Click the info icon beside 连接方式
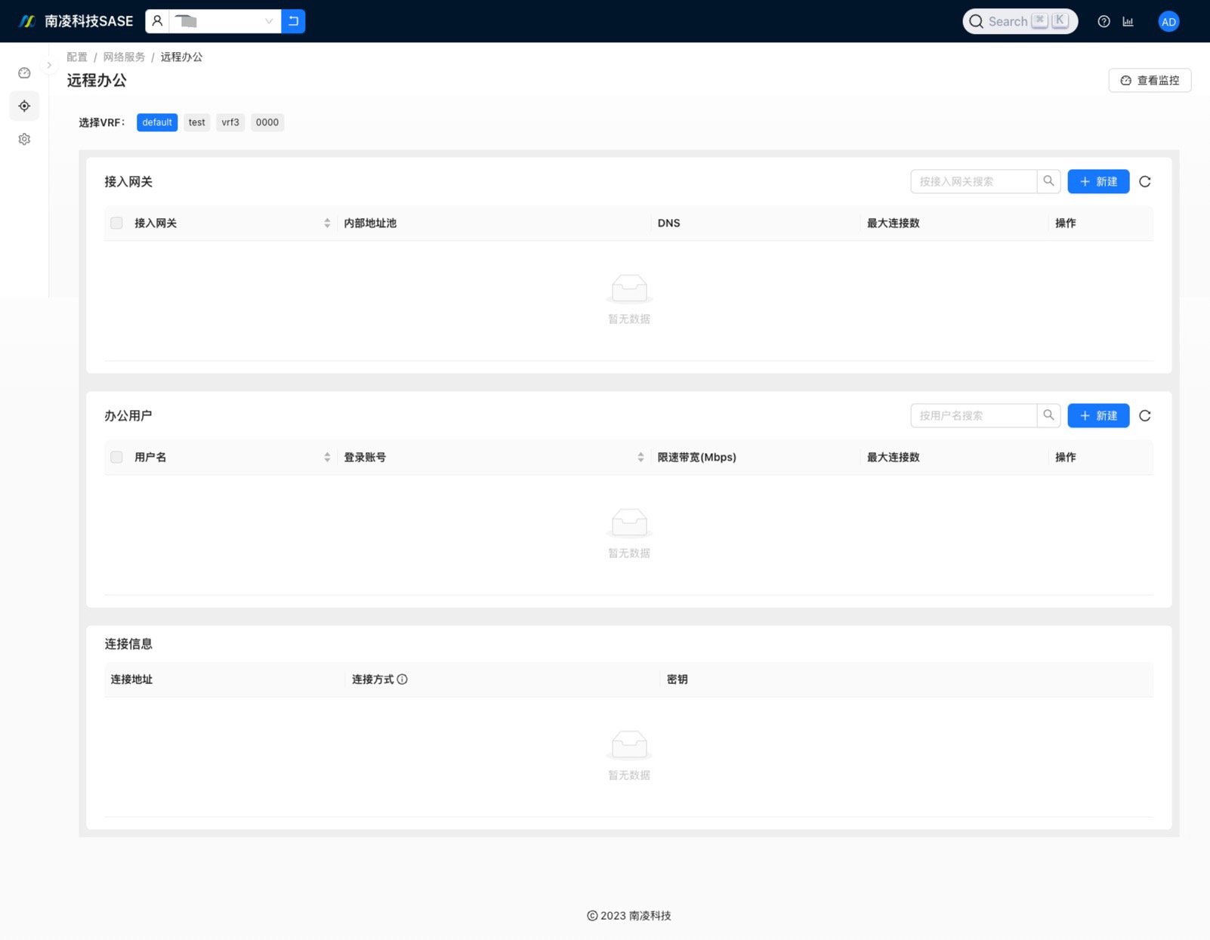Viewport: 1210px width, 940px height. pos(403,680)
